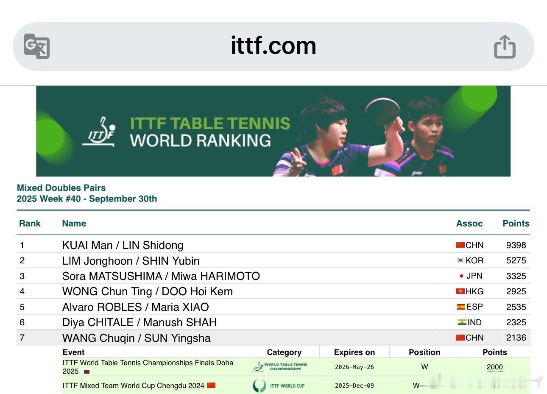The width and height of the screenshot is (547, 394).
Task: Click the Spain flag icon
Action: pyautogui.click(x=461, y=307)
